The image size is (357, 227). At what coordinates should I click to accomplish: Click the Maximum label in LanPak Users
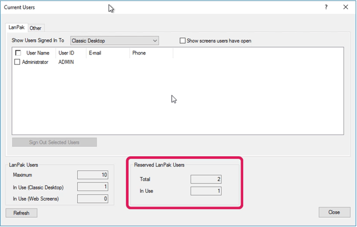coord(22,175)
